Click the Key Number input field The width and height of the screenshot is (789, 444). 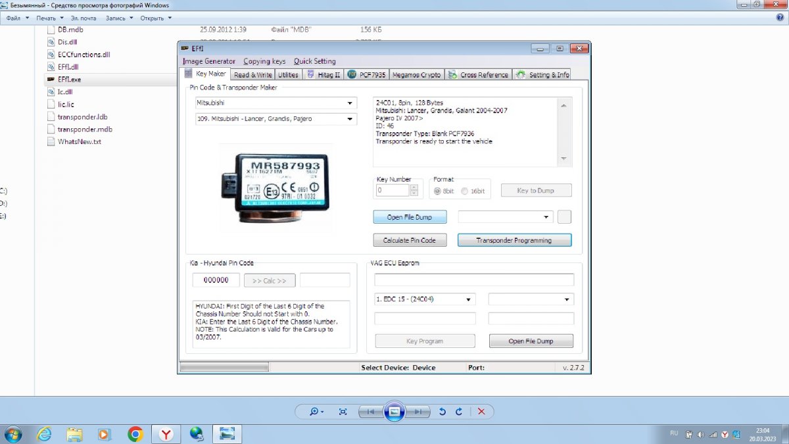[x=393, y=190]
